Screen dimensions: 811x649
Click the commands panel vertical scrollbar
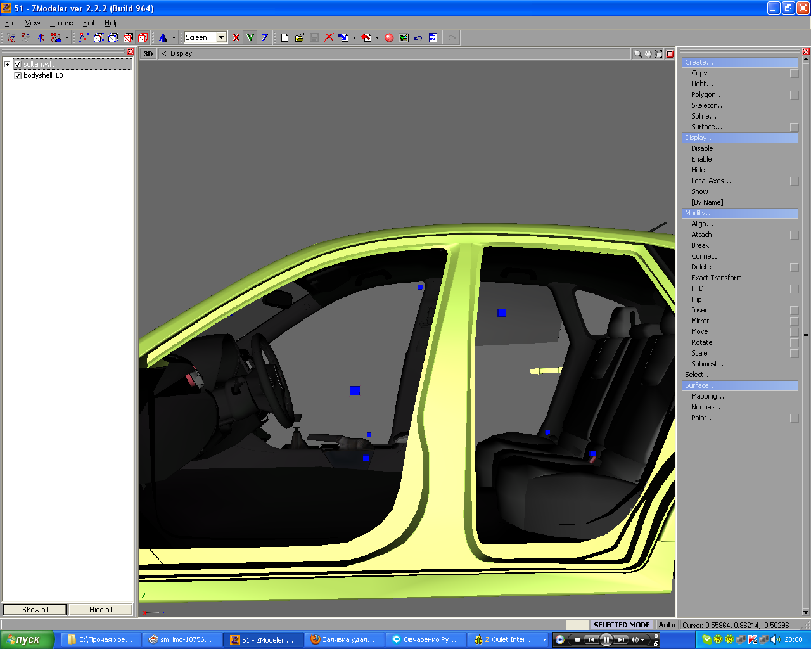[806, 337]
